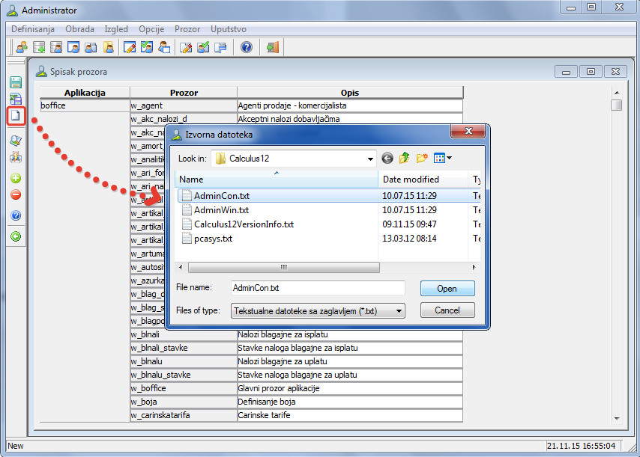This screenshot has width=640, height=457.
Task: Click the green back arrow sidebar icon
Action: tap(16, 236)
